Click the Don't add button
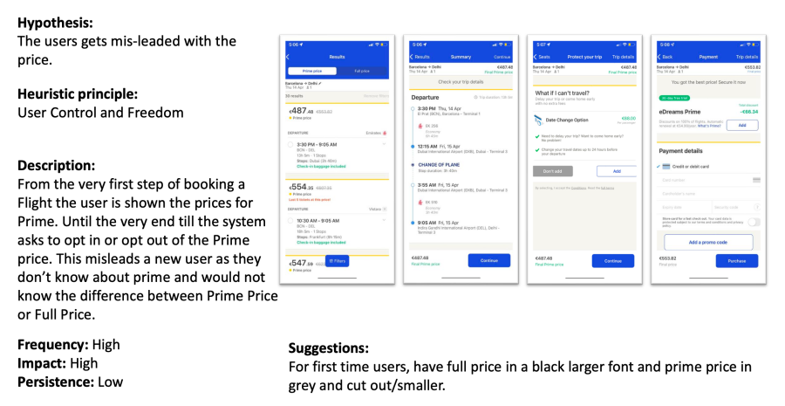Image resolution: width=785 pixels, height=406 pixels. click(x=553, y=171)
